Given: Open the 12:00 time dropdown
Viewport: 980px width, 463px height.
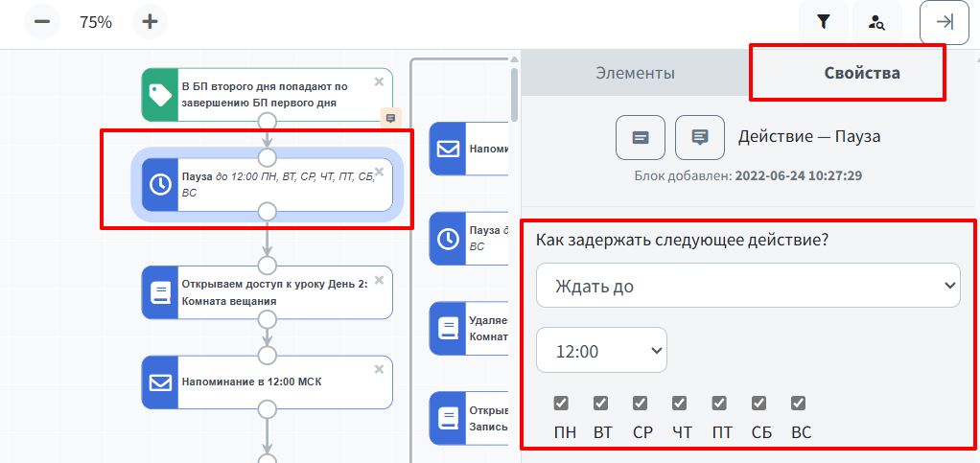Looking at the screenshot, I should [601, 351].
